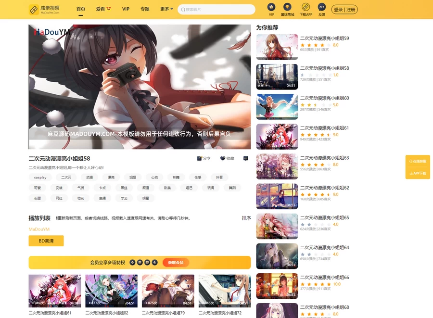Open the bottom-row thumbnail for 二次元动漫漂亮小姐姐61

55,291
